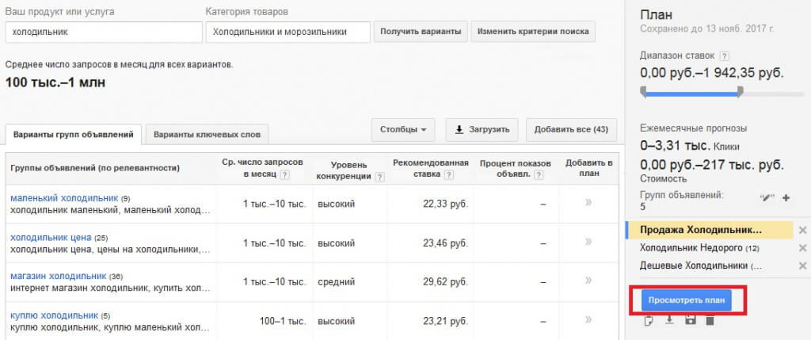Click the plus icon to add ad group
The width and height of the screenshot is (811, 340).
click(x=786, y=197)
